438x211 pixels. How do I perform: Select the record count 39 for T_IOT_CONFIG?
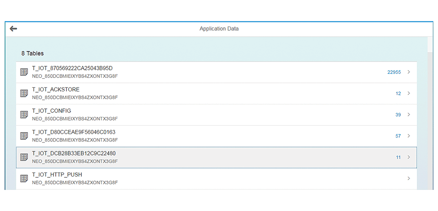coord(398,115)
